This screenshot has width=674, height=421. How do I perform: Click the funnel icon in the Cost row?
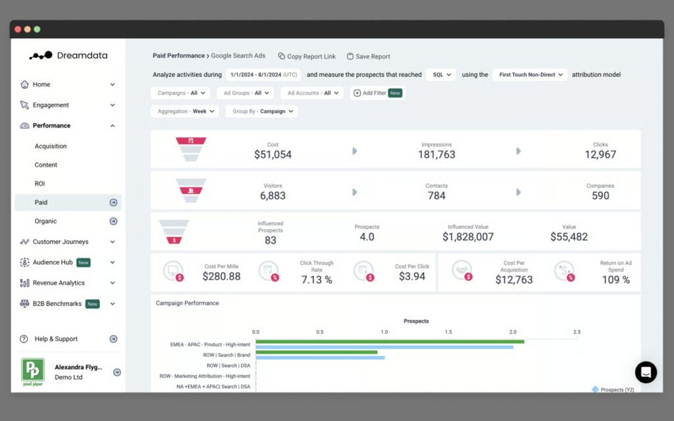click(x=191, y=149)
